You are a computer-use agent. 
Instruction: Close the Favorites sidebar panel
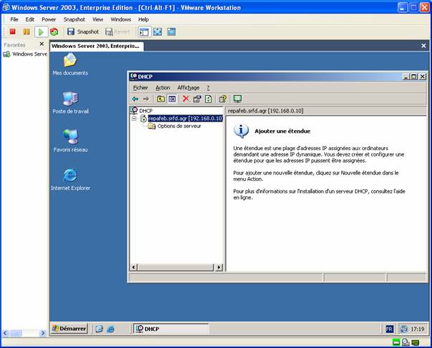41,44
